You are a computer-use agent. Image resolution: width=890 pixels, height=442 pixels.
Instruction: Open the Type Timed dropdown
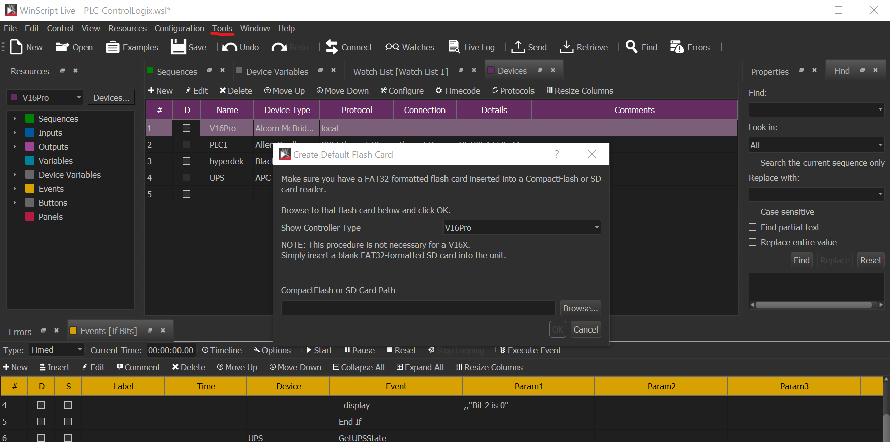[56, 350]
